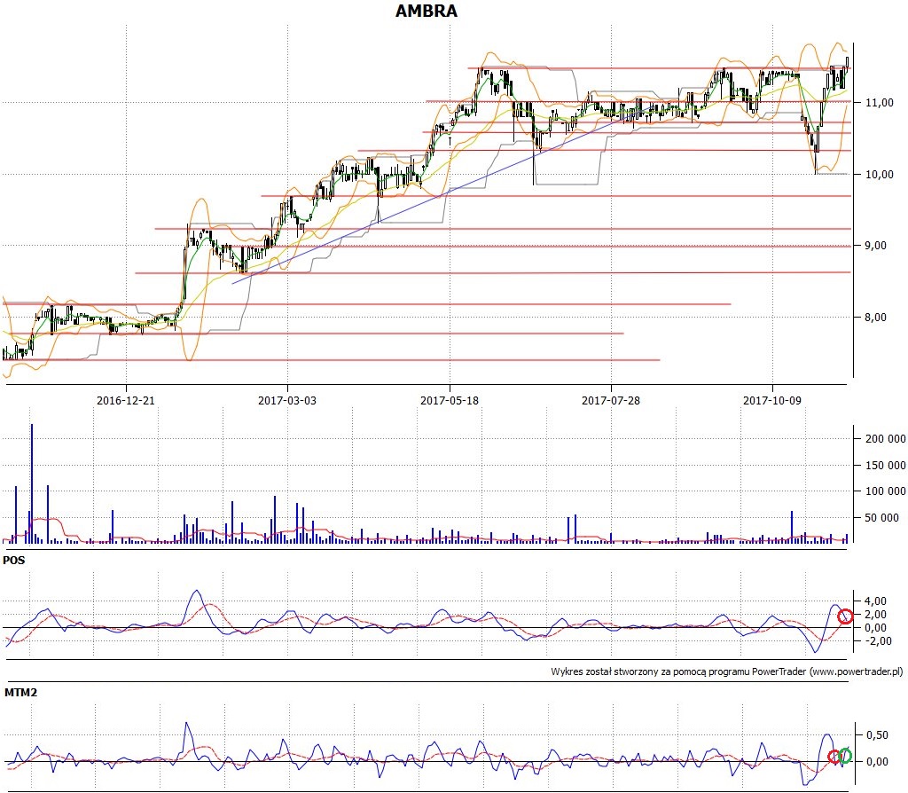Click the AMBRA chart title
The height and width of the screenshot is (793, 908).
(427, 11)
